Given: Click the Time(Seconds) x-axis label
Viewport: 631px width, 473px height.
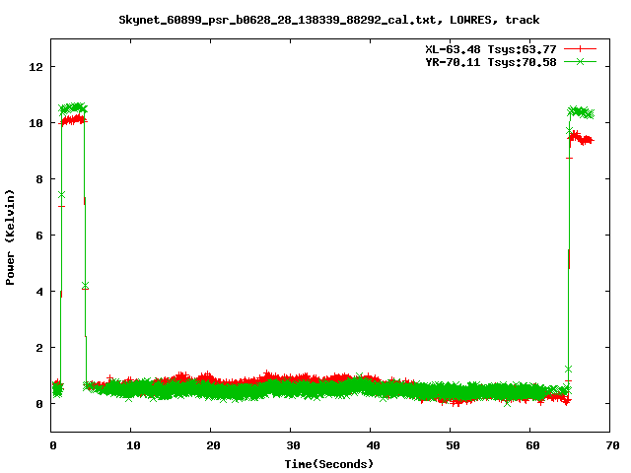Looking at the screenshot, I should [x=328, y=464].
